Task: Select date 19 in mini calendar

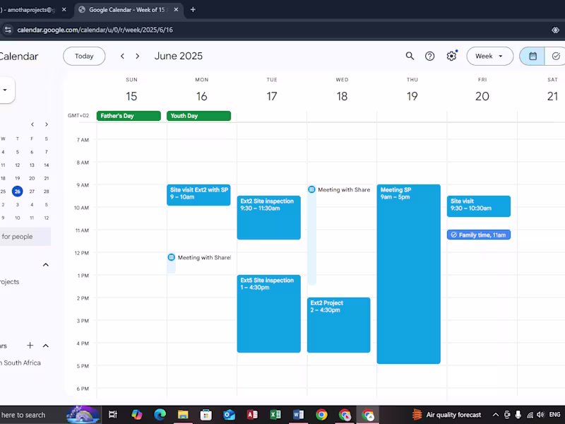Action: click(17, 178)
